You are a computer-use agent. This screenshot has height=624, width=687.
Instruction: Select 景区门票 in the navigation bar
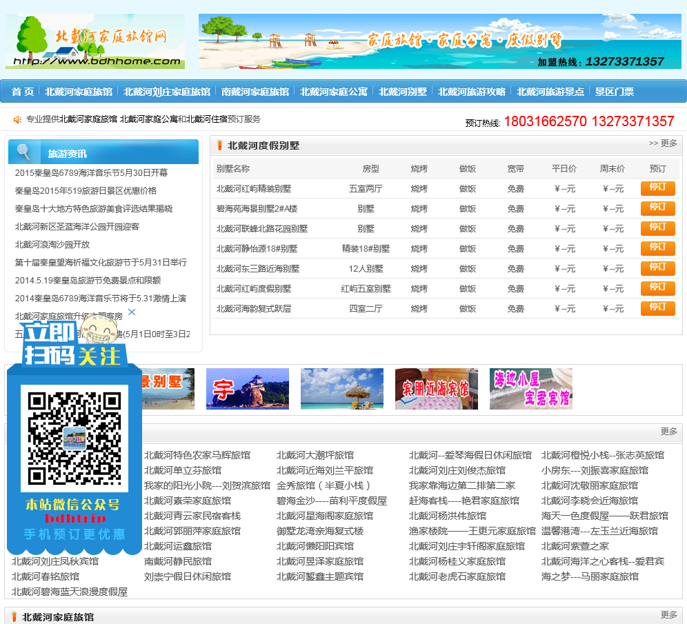[614, 92]
